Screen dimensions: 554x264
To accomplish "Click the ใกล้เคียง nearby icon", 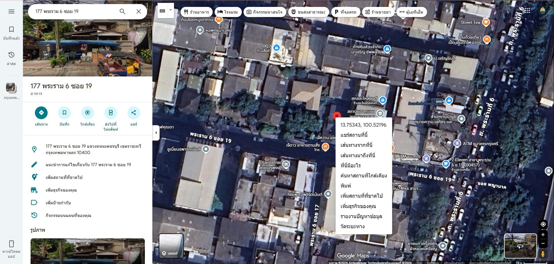I will click(x=87, y=113).
